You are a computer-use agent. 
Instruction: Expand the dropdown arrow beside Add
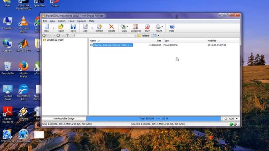[92, 28]
